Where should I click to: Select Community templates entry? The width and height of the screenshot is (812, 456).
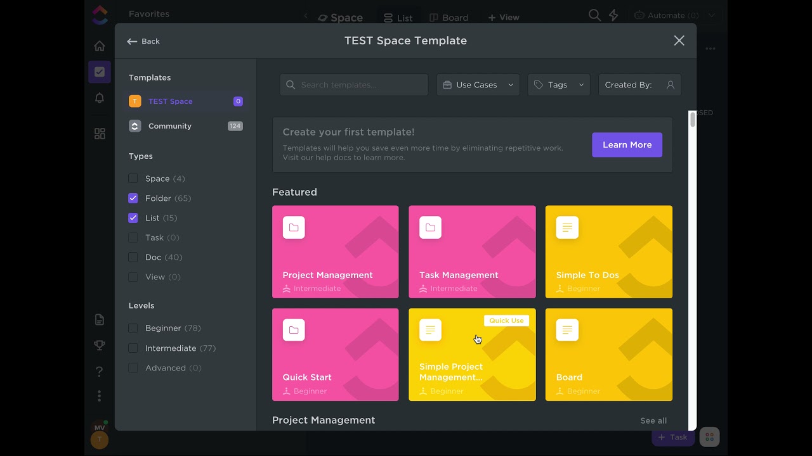click(186, 126)
